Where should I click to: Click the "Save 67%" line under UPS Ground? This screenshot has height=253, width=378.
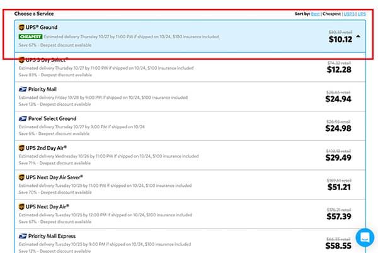pos(55,45)
